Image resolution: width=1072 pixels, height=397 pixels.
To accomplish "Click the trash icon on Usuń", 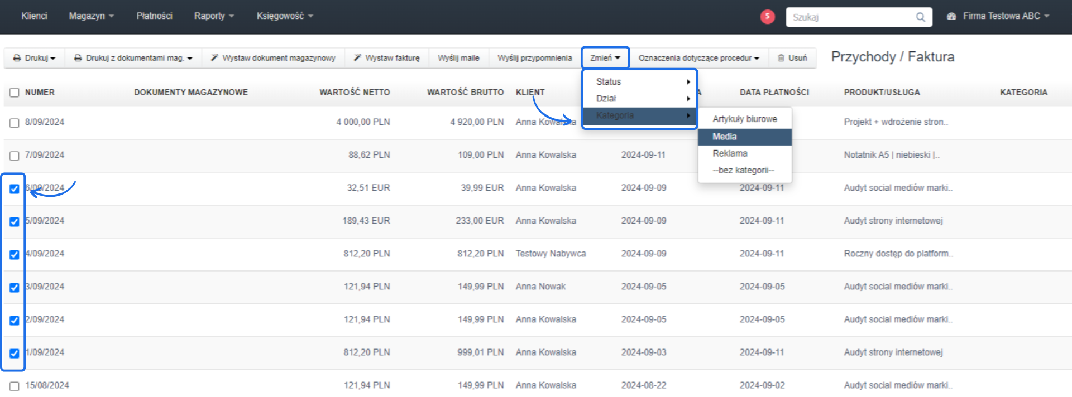I will pyautogui.click(x=781, y=58).
